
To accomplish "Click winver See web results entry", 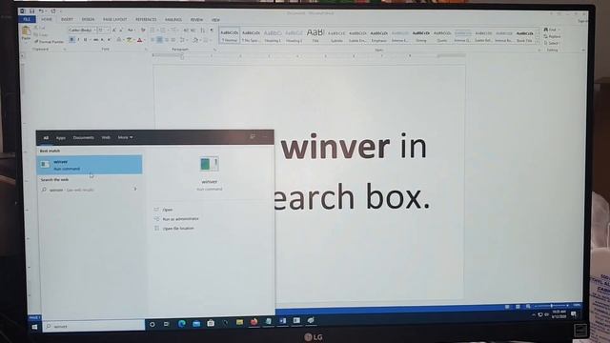I will 90,190.
